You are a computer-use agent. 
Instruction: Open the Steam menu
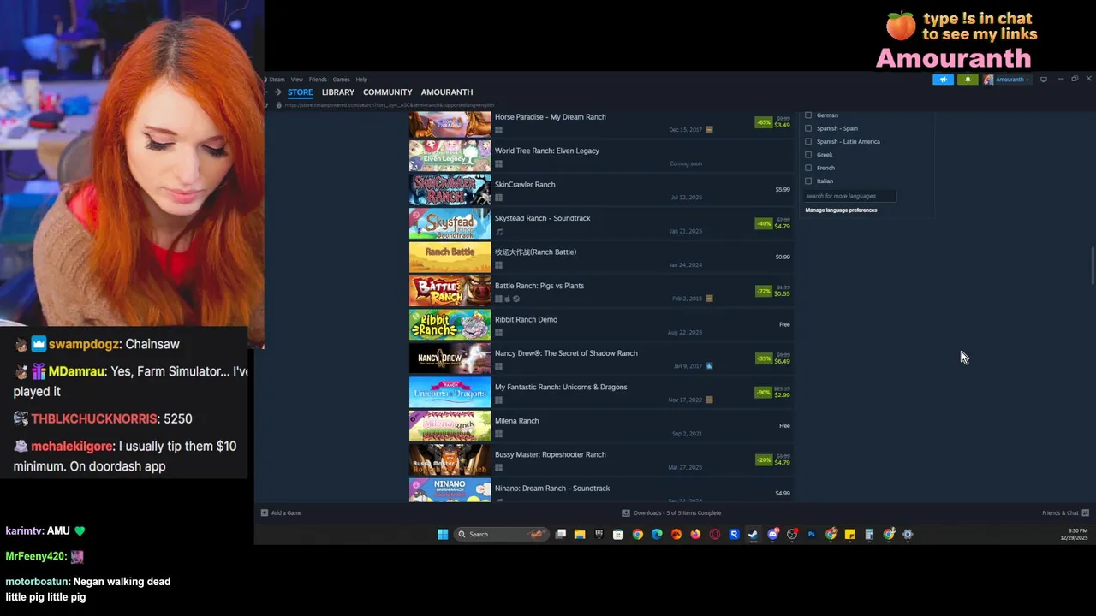point(277,80)
